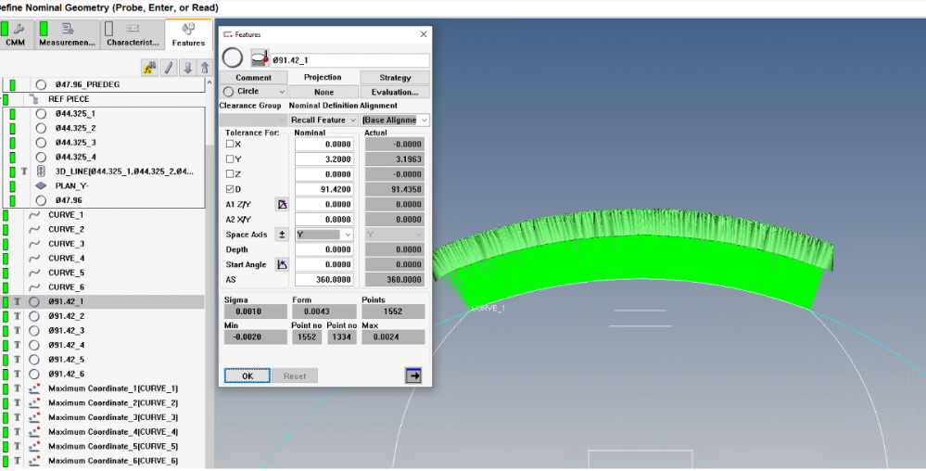Click the formula (fx) icon in the features toolbar
The height and width of the screenshot is (471, 926).
pyautogui.click(x=149, y=68)
